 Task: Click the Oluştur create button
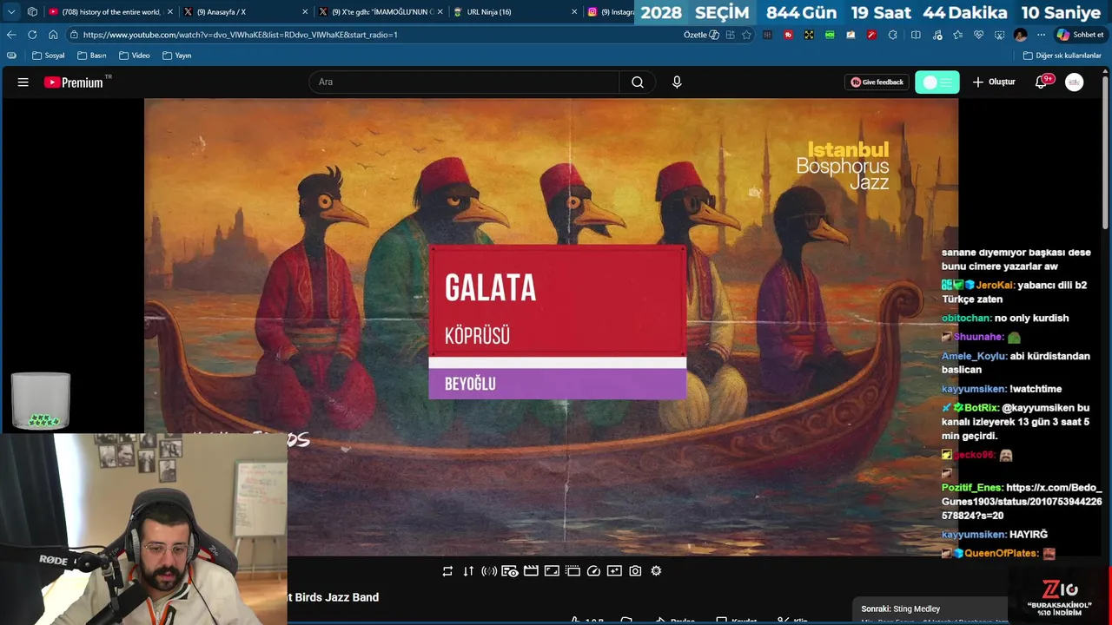tap(994, 82)
